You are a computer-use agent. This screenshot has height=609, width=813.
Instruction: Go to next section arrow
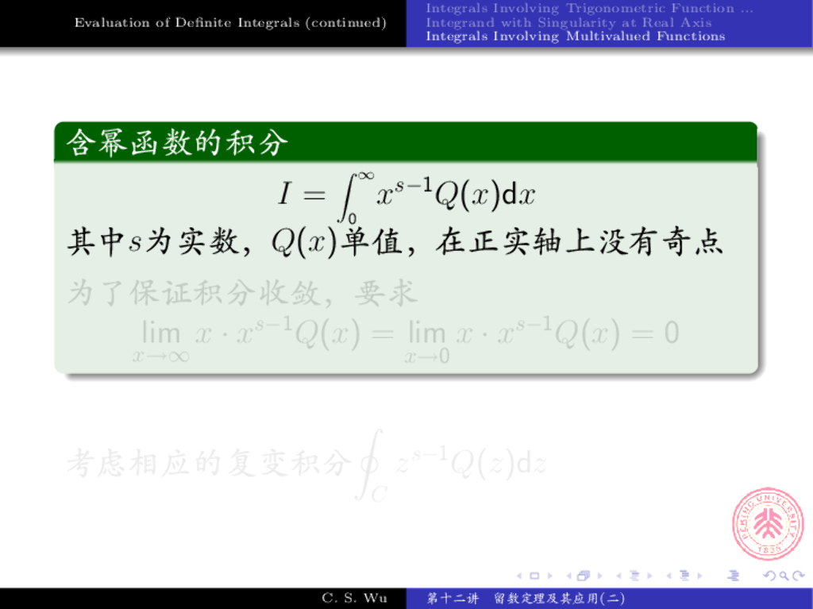[x=700, y=576]
